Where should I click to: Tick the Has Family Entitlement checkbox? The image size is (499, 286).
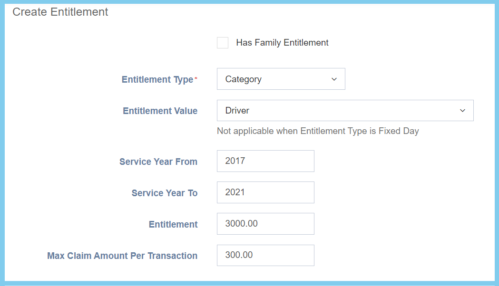point(223,43)
